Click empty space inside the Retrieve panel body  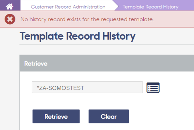173,105
